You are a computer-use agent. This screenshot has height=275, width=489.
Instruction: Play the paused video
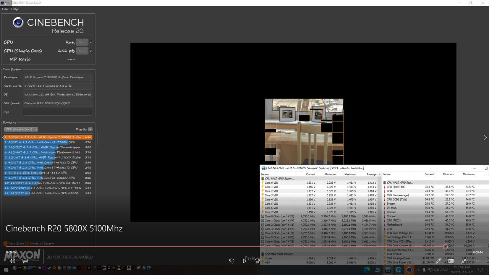coord(244,261)
